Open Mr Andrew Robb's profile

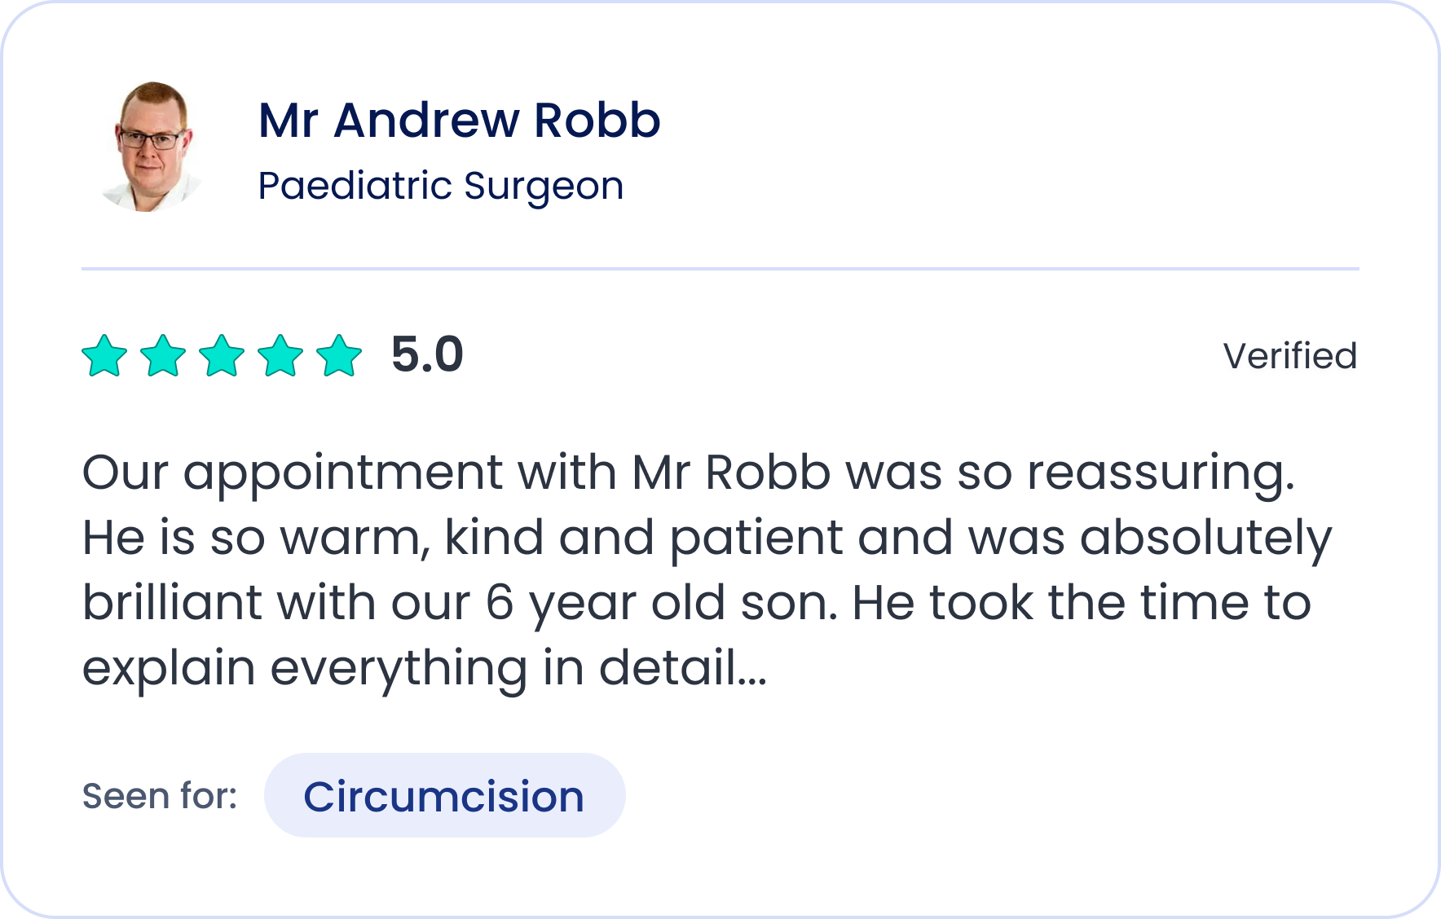tap(459, 121)
